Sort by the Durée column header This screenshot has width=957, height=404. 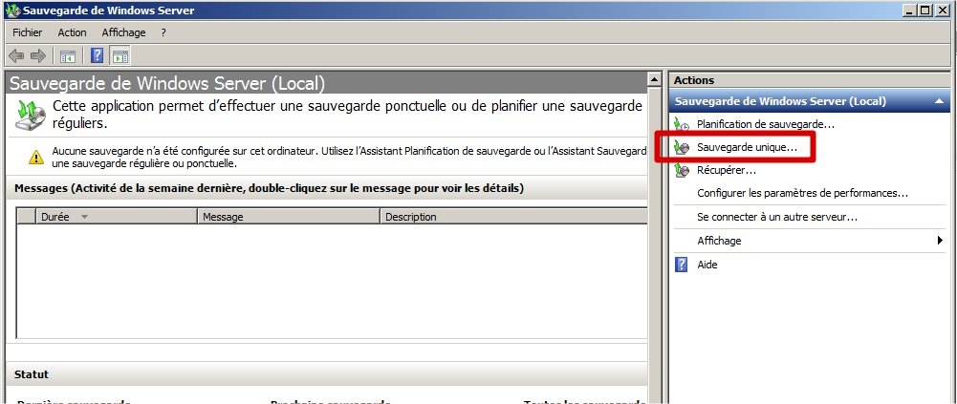coord(105,217)
